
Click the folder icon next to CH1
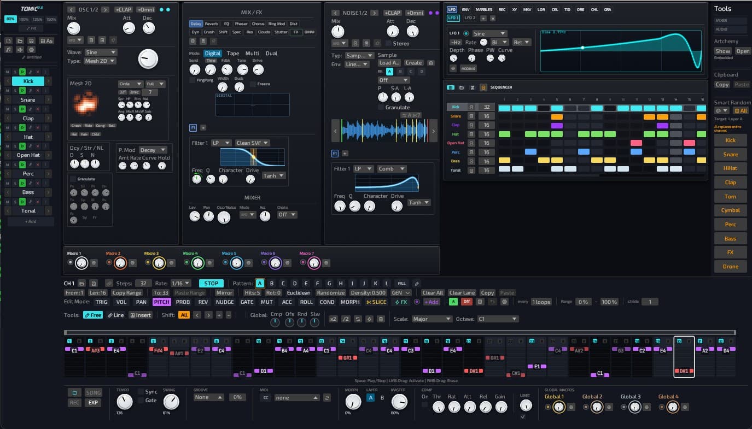82,284
